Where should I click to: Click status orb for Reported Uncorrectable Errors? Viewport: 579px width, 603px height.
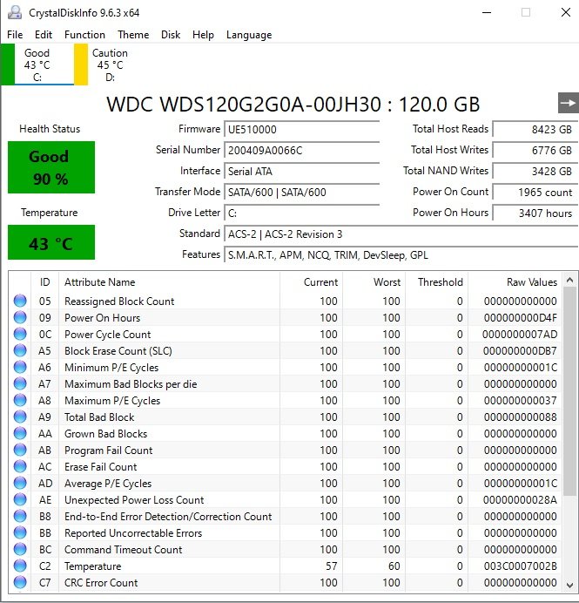click(x=20, y=532)
